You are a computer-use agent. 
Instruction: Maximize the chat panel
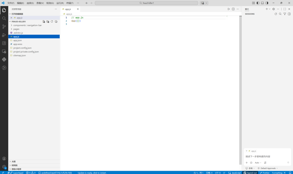(x=285, y=9)
